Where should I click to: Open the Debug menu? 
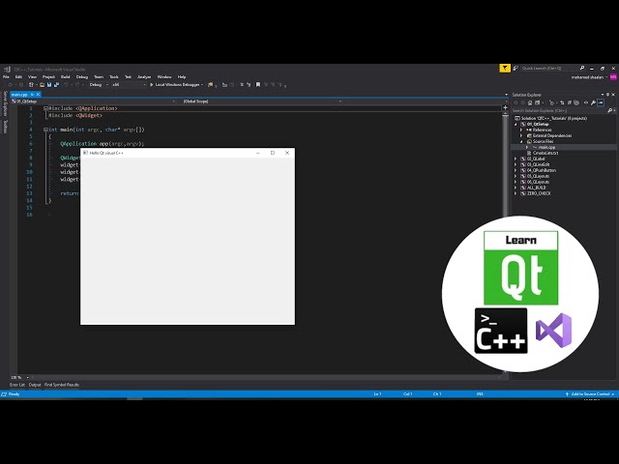[81, 77]
